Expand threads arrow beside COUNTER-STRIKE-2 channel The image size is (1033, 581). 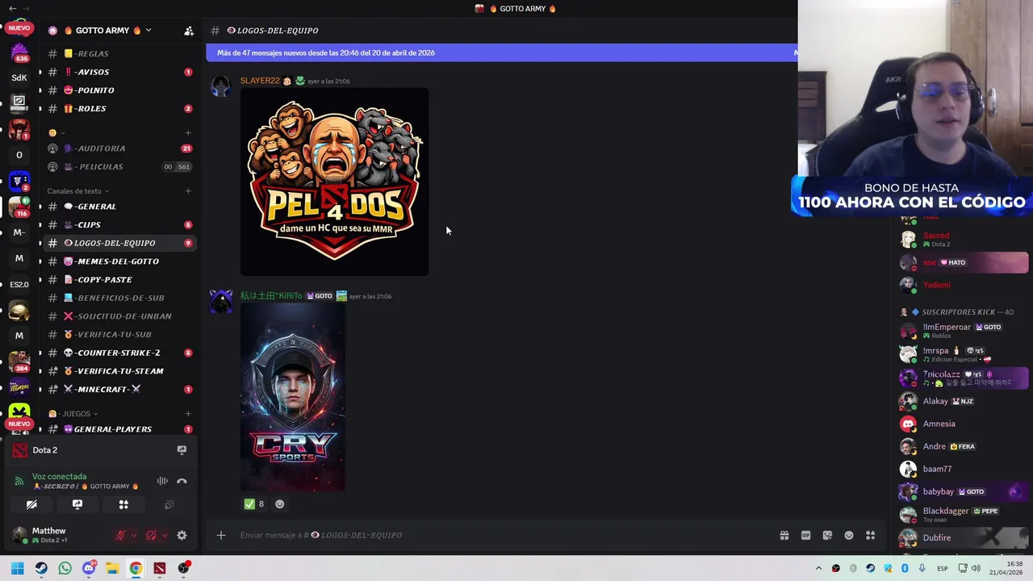[40, 353]
